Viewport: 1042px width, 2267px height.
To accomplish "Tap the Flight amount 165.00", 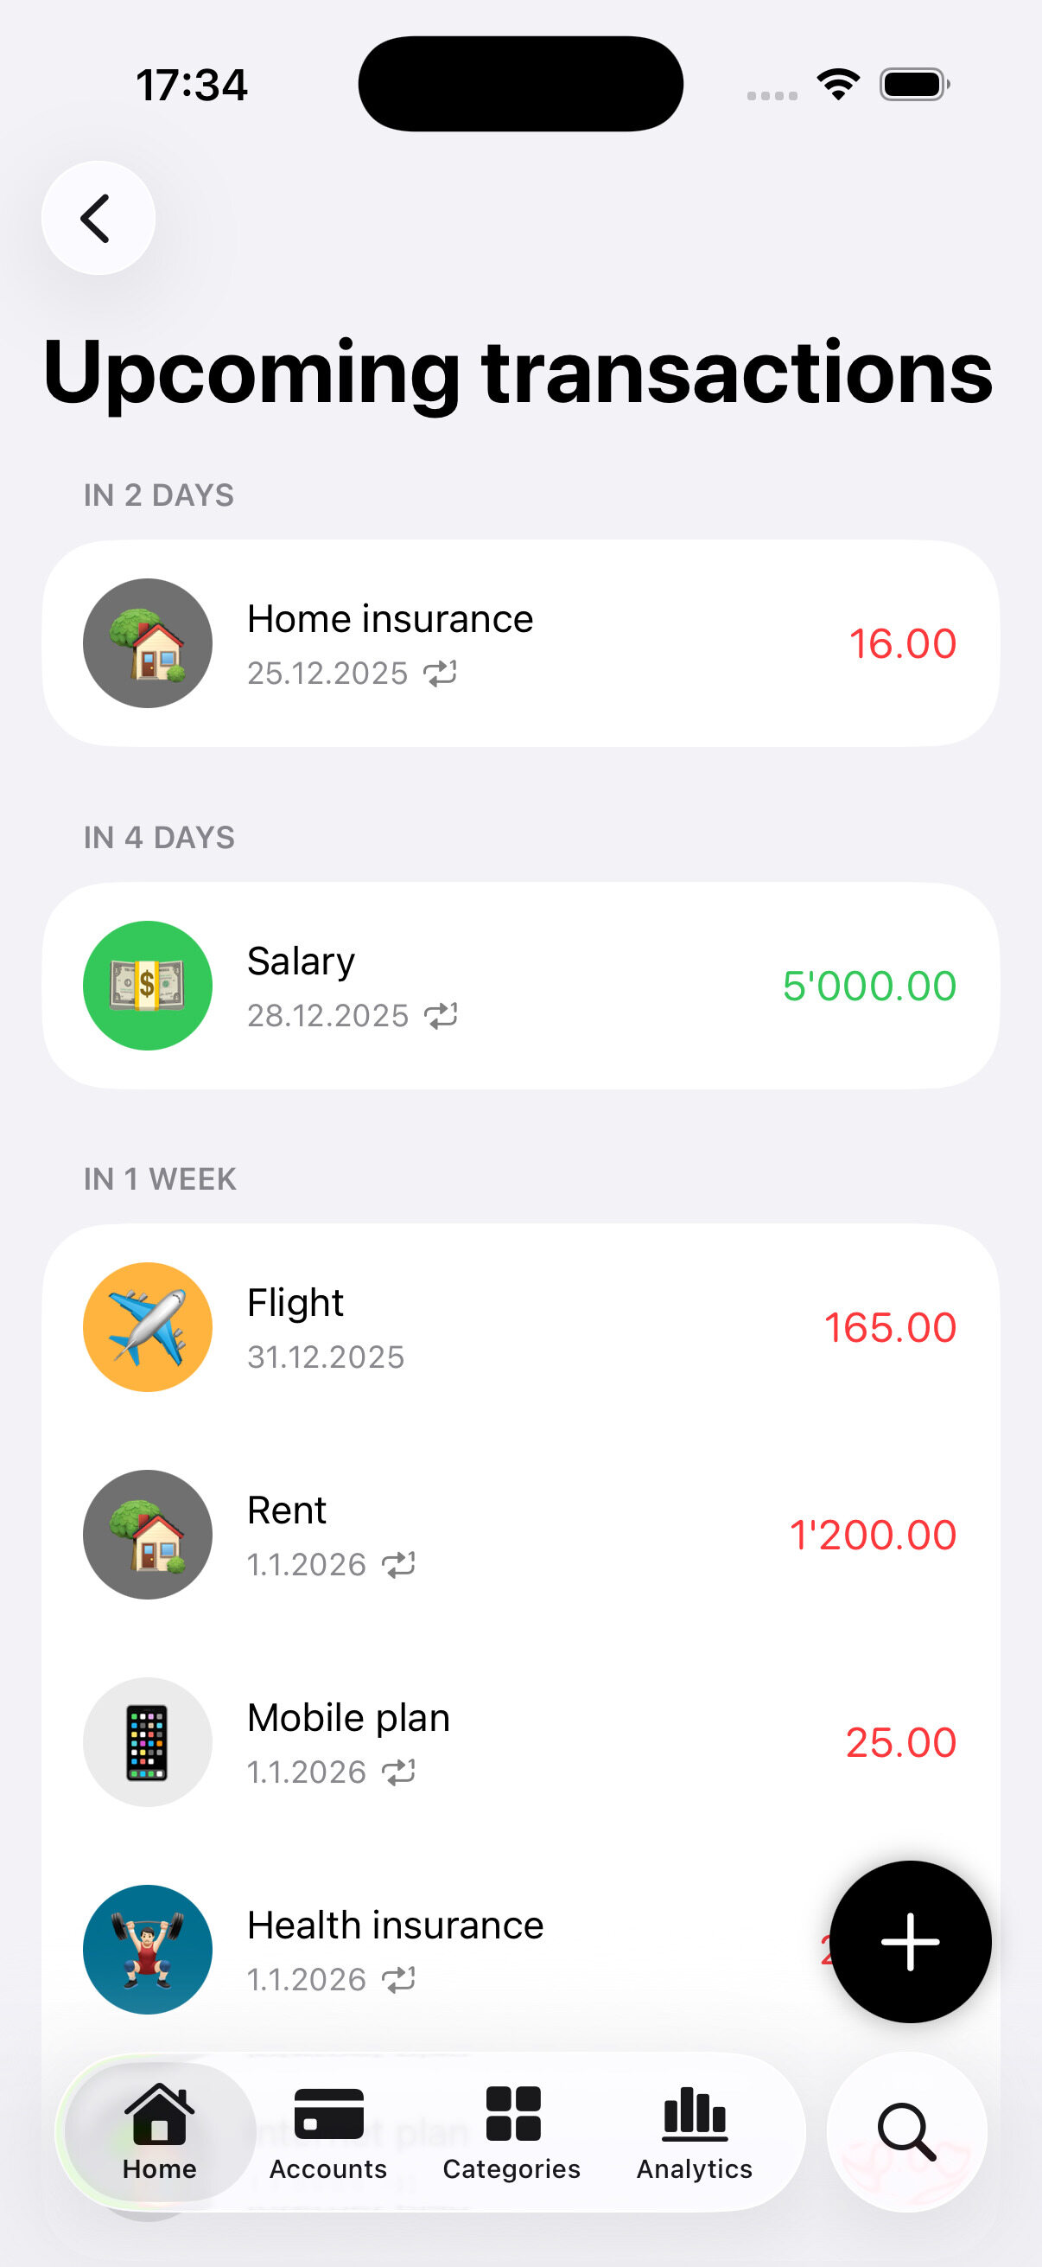I will (x=889, y=1327).
